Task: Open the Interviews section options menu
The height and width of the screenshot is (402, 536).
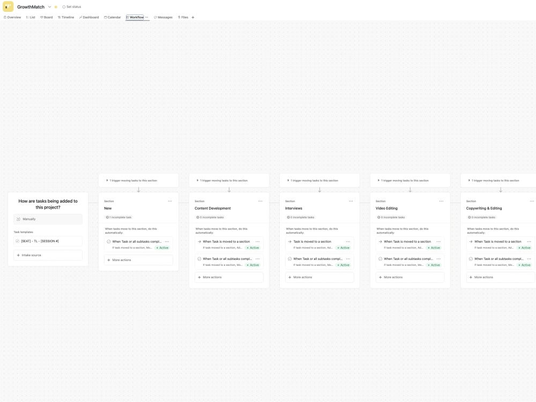Action: [351, 201]
